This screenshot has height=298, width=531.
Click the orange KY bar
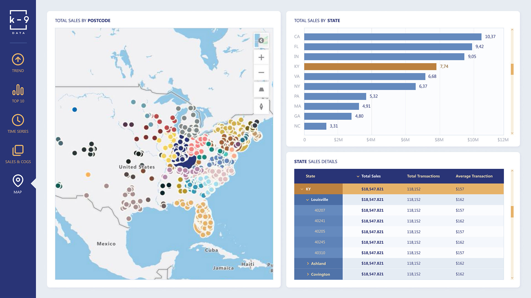[x=370, y=66]
